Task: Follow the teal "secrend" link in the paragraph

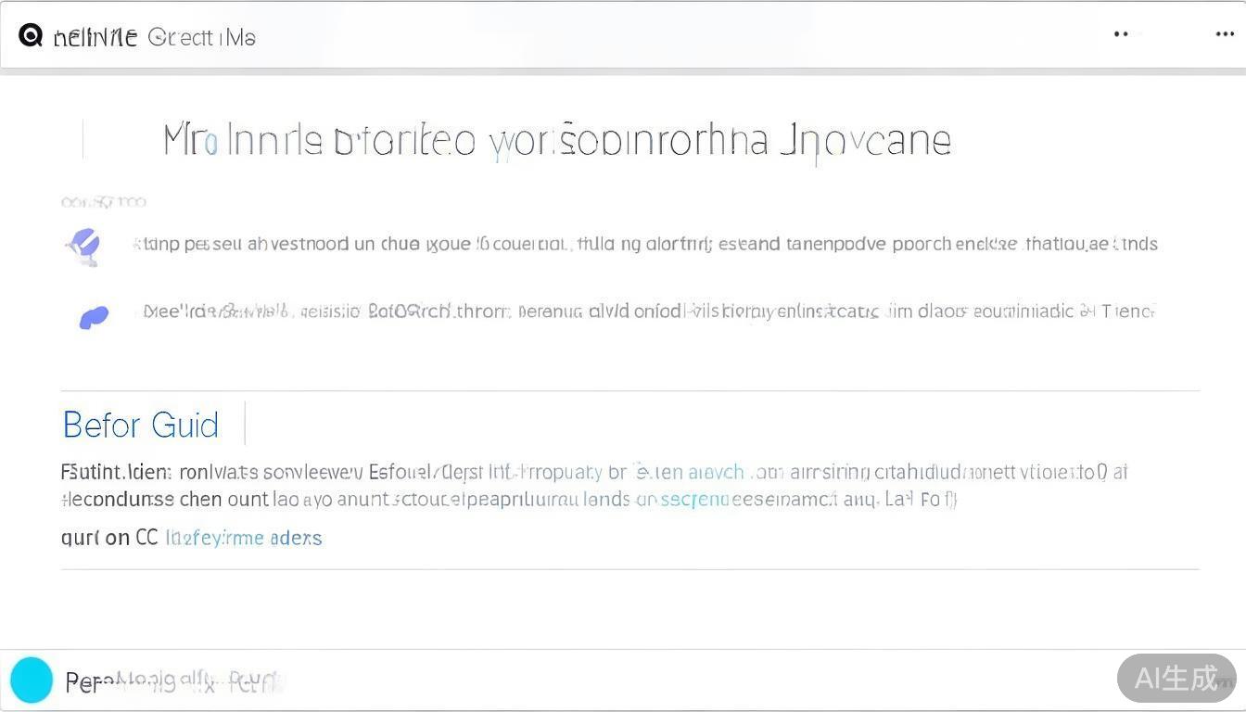Action: pyautogui.click(x=693, y=500)
